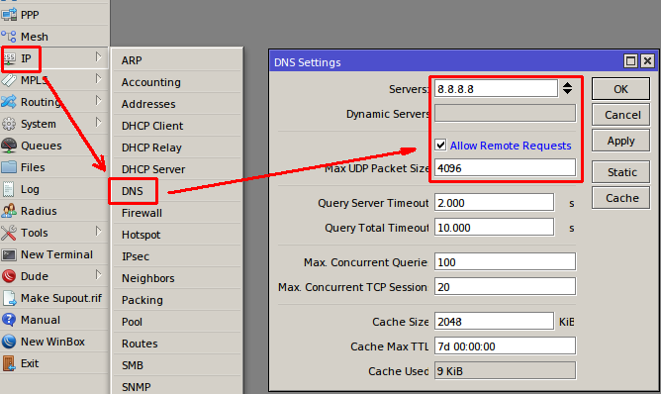
Task: Open Pool from the IP submenu
Action: [177, 322]
